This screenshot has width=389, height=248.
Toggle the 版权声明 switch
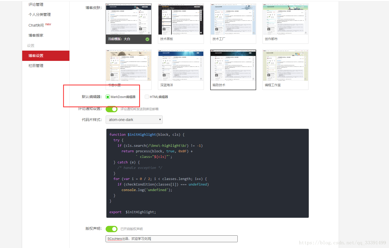111,229
